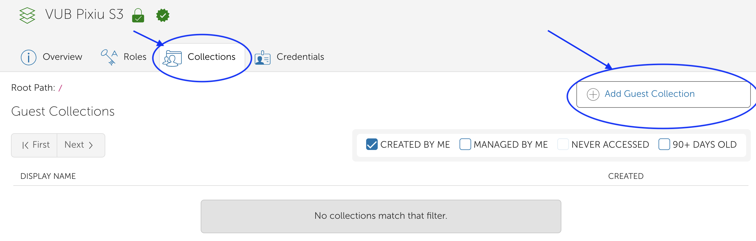Image resolution: width=756 pixels, height=241 pixels.
Task: Click the green verified badge icon
Action: click(x=163, y=15)
